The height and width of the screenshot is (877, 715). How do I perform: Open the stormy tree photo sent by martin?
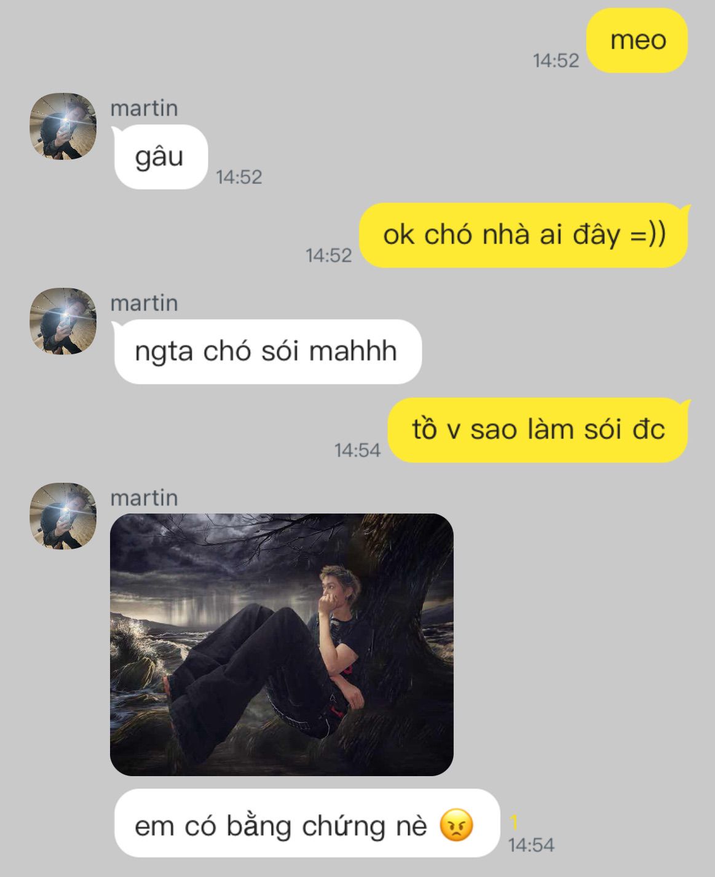coord(282,645)
